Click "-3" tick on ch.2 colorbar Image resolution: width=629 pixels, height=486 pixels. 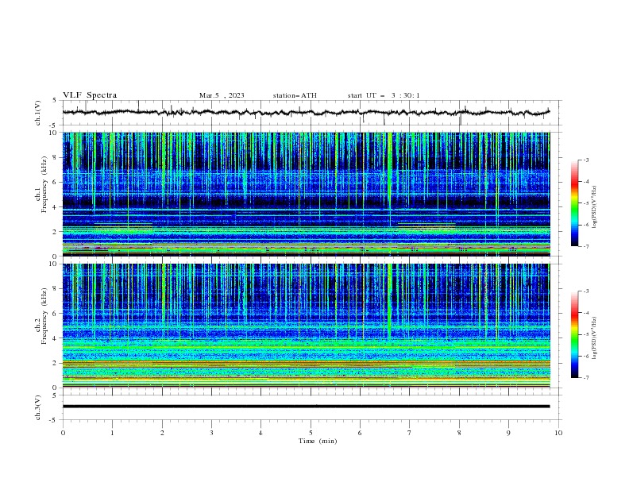tap(586, 291)
